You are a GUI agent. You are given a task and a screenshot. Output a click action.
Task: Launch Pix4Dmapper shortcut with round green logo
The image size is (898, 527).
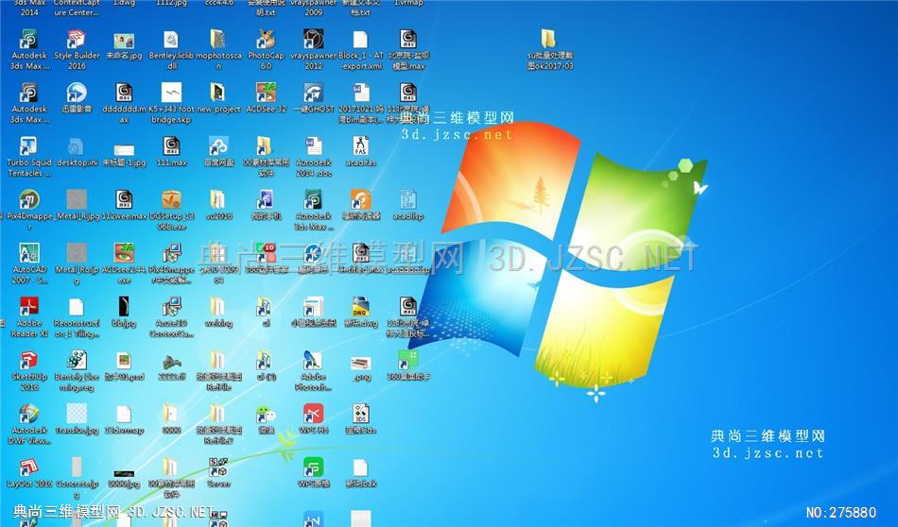[28, 199]
